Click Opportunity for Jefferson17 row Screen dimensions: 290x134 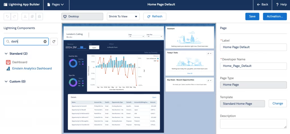tap(114, 117)
